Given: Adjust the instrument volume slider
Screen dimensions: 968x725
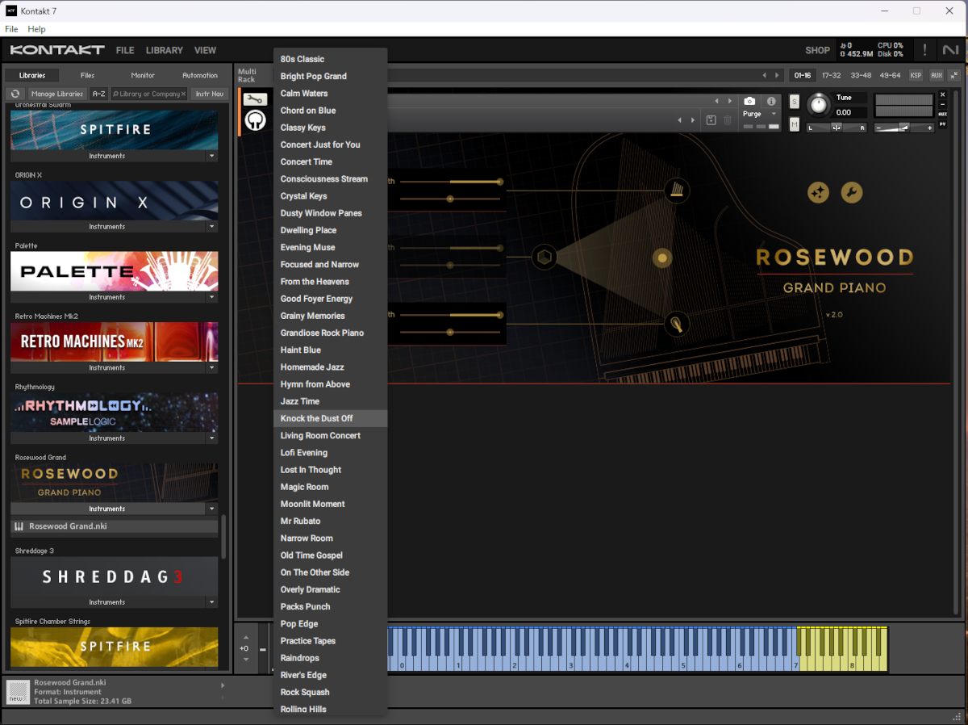Looking at the screenshot, I should (904, 128).
